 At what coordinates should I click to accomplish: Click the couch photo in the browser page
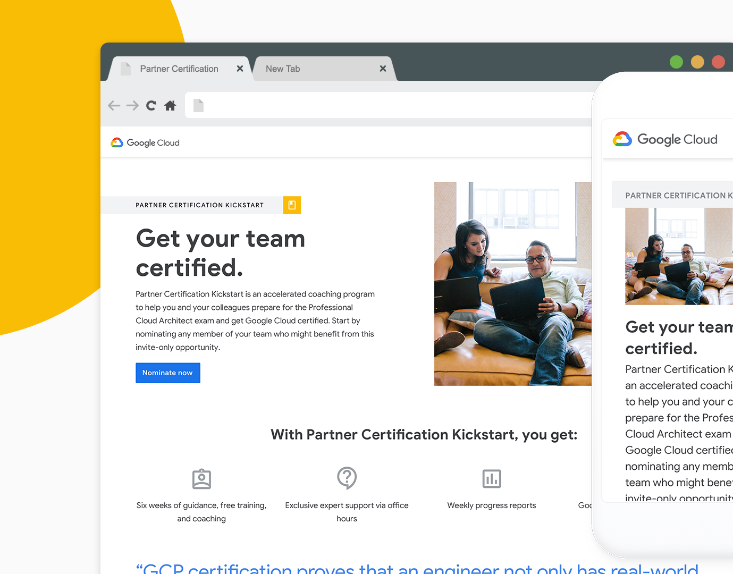tap(512, 284)
